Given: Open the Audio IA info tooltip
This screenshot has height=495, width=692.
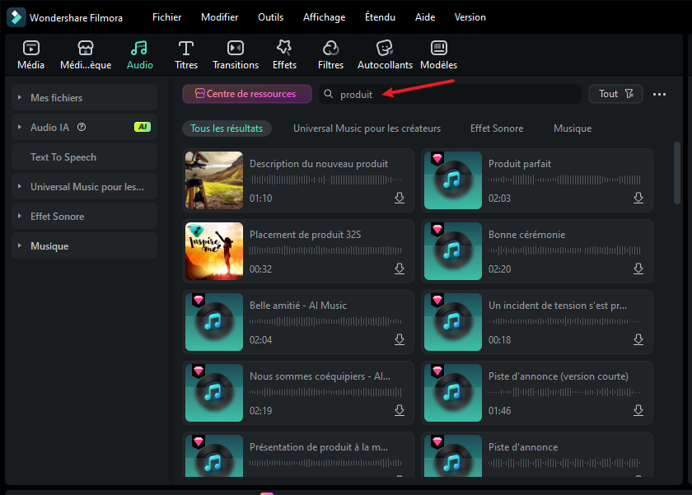Looking at the screenshot, I should click(x=81, y=127).
